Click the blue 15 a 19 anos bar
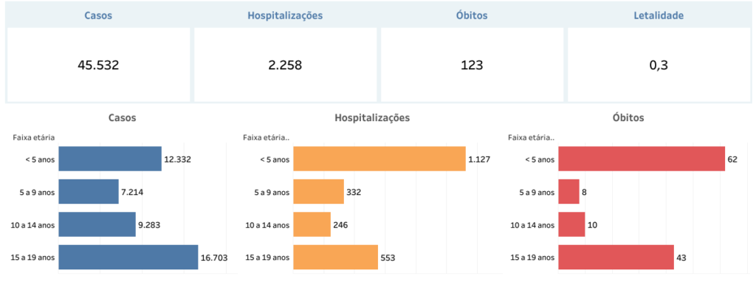 tap(128, 257)
